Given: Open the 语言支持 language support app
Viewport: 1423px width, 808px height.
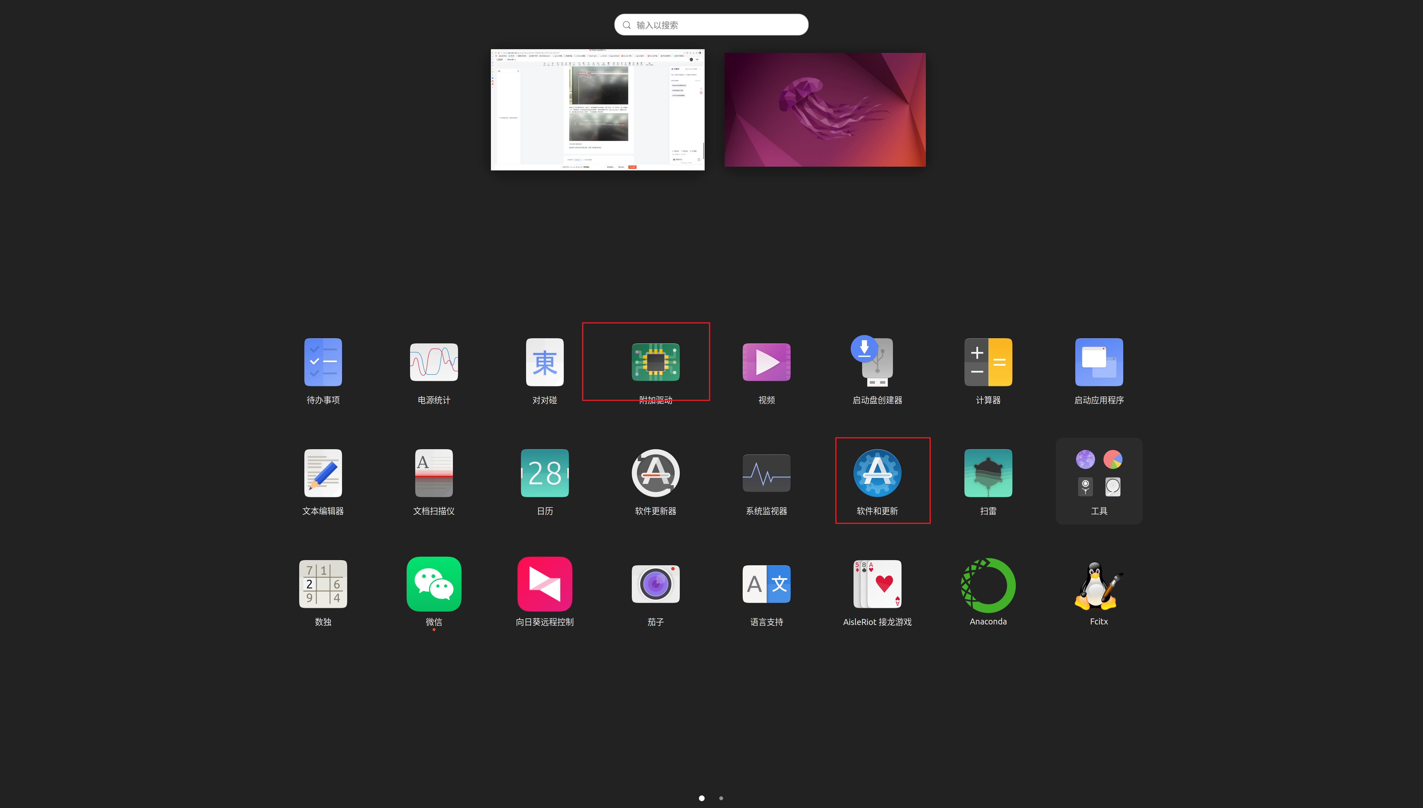Looking at the screenshot, I should coord(766,584).
